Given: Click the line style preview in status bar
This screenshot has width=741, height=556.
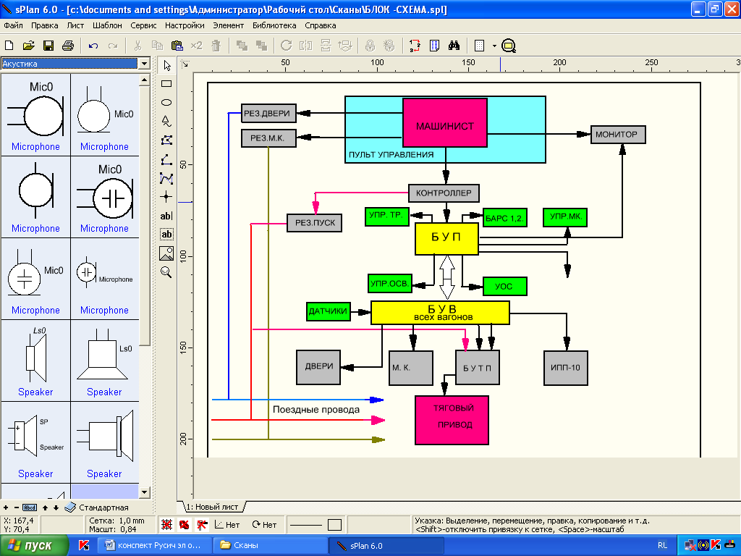Looking at the screenshot, I should point(305,525).
